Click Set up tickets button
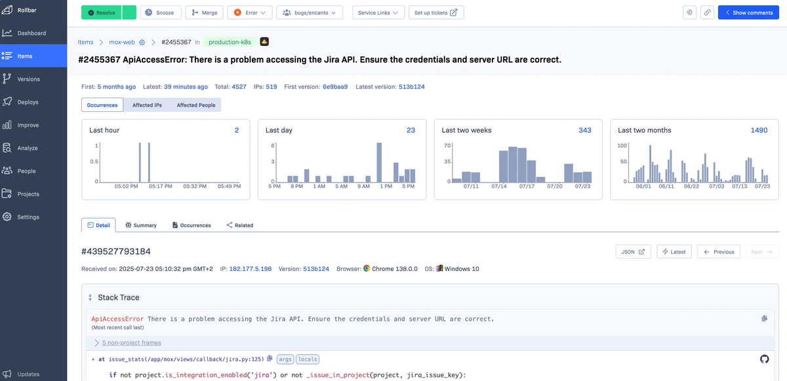 click(436, 12)
